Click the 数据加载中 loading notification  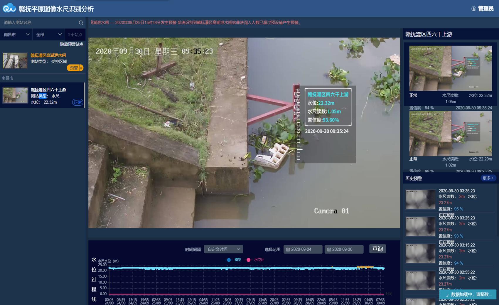pyautogui.click(x=468, y=294)
